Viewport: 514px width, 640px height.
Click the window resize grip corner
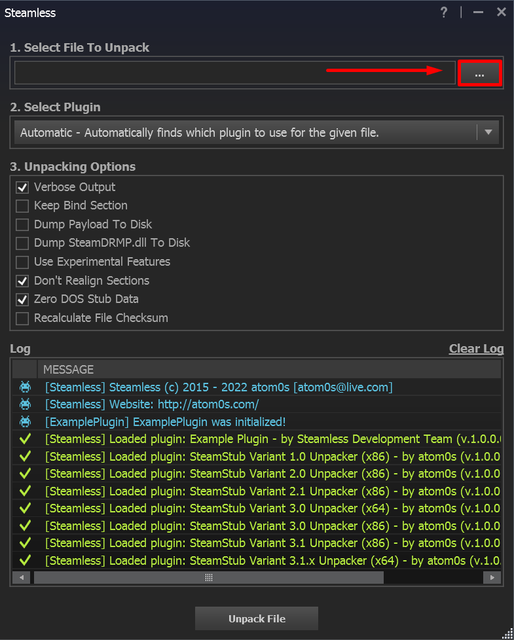tap(507, 634)
